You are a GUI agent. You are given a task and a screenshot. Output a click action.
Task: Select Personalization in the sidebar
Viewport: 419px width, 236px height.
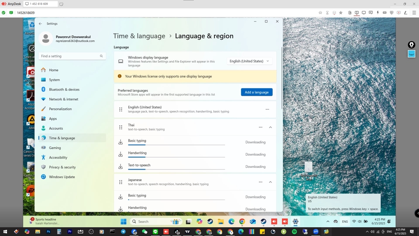point(60,109)
